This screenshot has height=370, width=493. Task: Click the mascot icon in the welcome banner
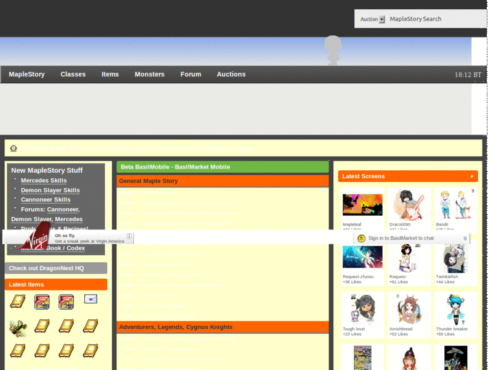coord(13,148)
